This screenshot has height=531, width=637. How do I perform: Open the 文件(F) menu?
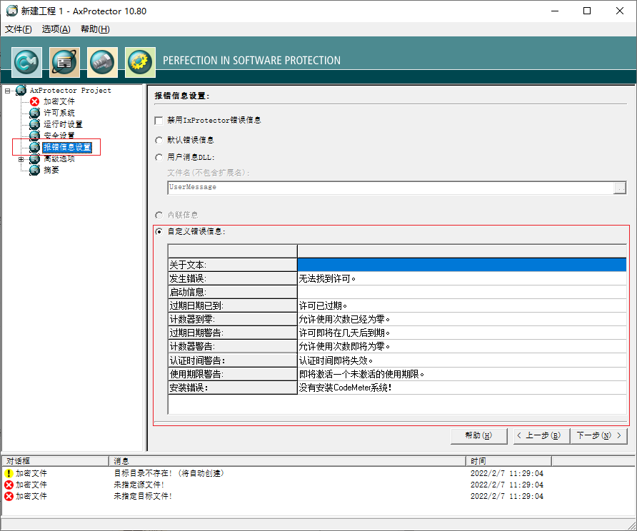tap(19, 29)
